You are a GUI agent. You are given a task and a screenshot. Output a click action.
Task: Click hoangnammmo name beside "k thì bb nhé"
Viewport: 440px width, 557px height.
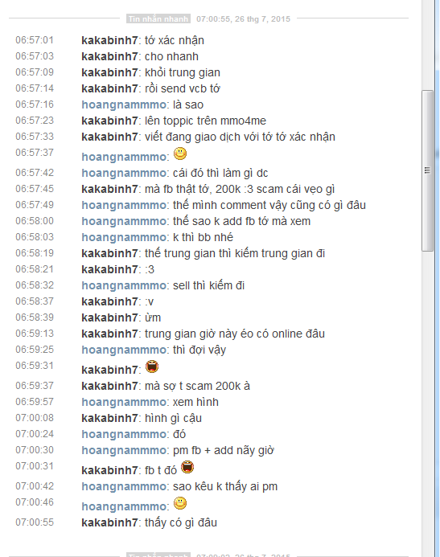pyautogui.click(x=124, y=237)
